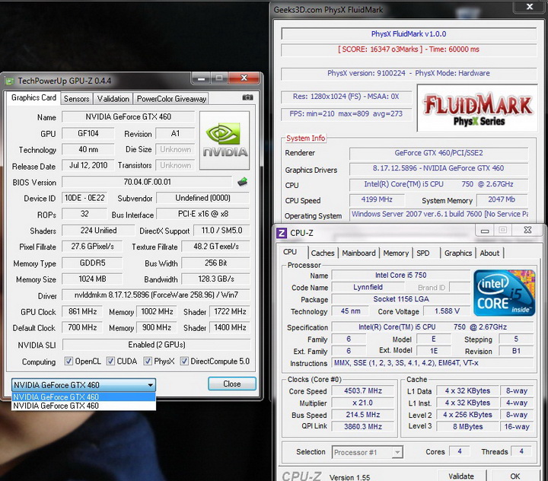This screenshot has width=548, height=481.
Task: Click the driver field nvlddmkm 8.17.12.5896
Action: click(156, 295)
